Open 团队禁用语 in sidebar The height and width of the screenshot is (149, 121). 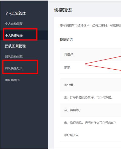point(12,80)
